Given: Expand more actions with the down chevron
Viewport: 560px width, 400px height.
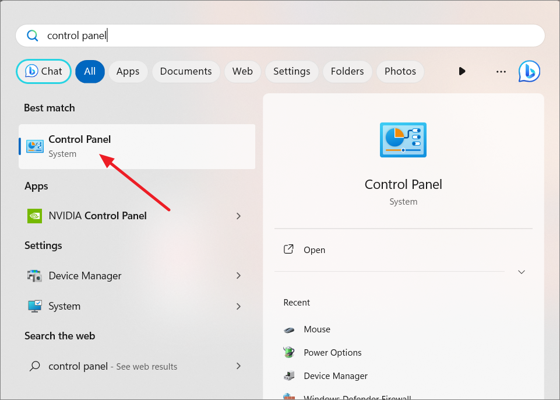Looking at the screenshot, I should [x=522, y=272].
